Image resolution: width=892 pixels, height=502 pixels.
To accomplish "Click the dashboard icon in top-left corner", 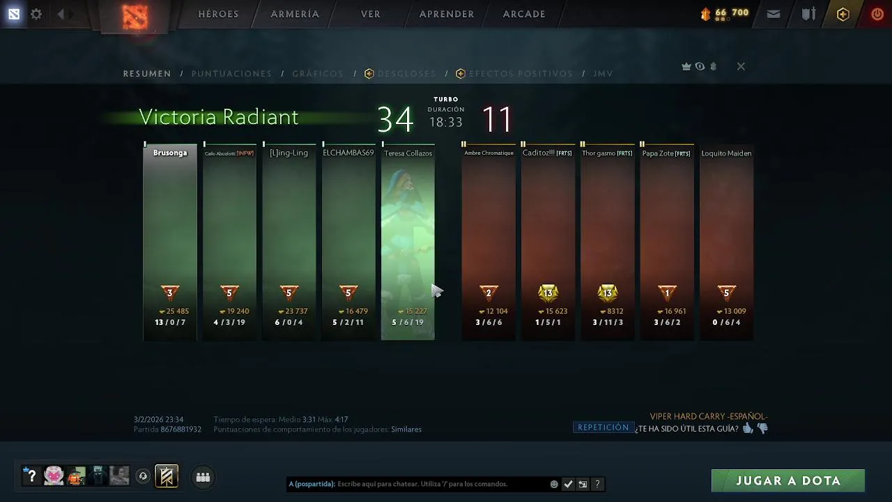I will coord(14,14).
